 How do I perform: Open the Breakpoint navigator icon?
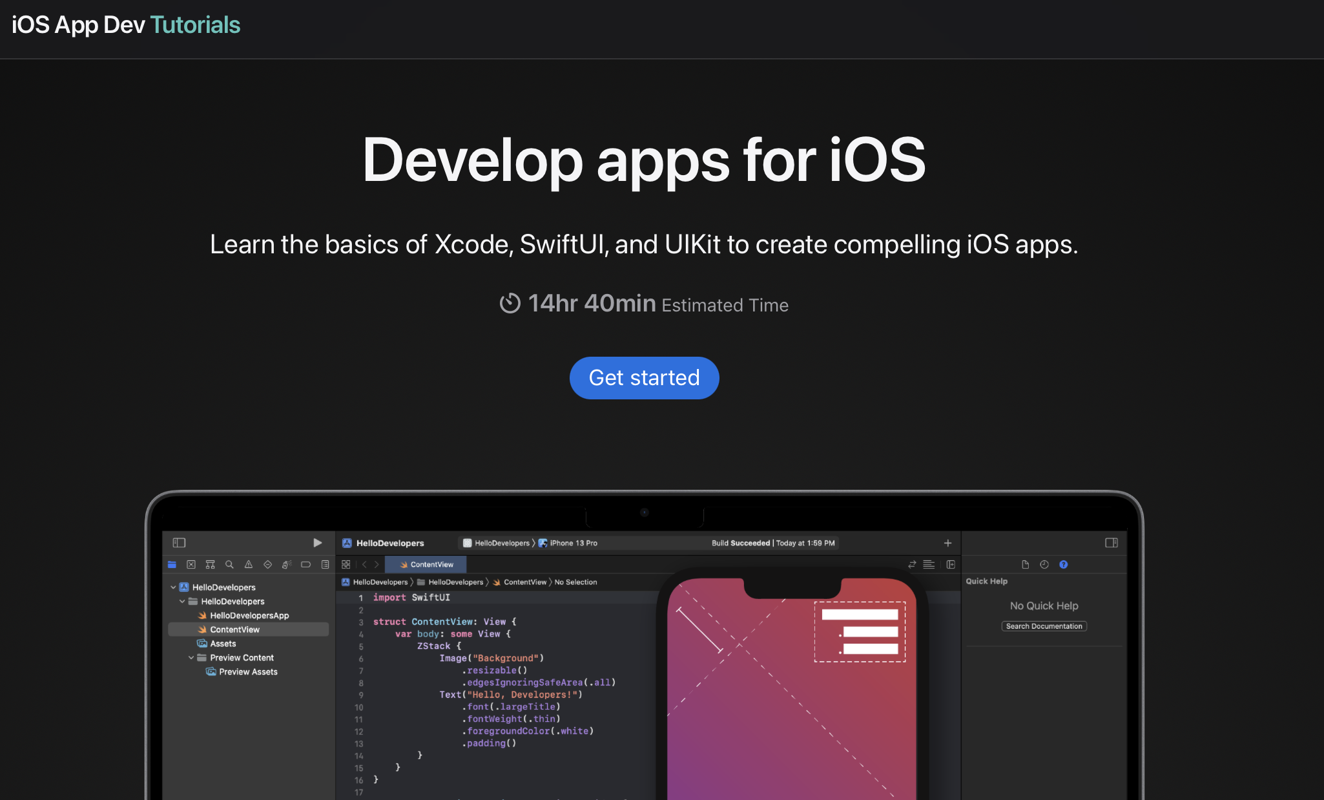pyautogui.click(x=306, y=565)
